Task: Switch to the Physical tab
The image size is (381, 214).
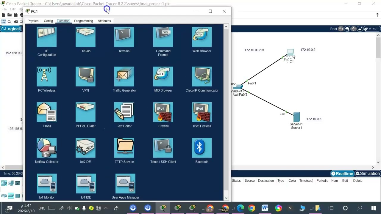Action: click(x=33, y=21)
